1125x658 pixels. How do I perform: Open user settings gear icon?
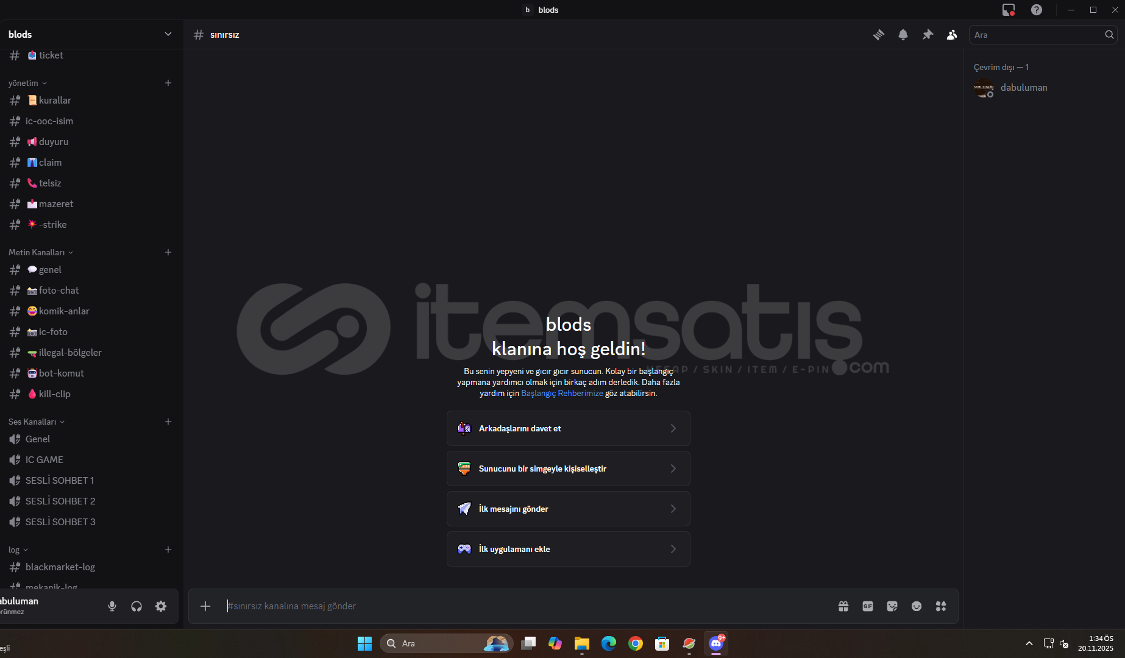(x=161, y=606)
